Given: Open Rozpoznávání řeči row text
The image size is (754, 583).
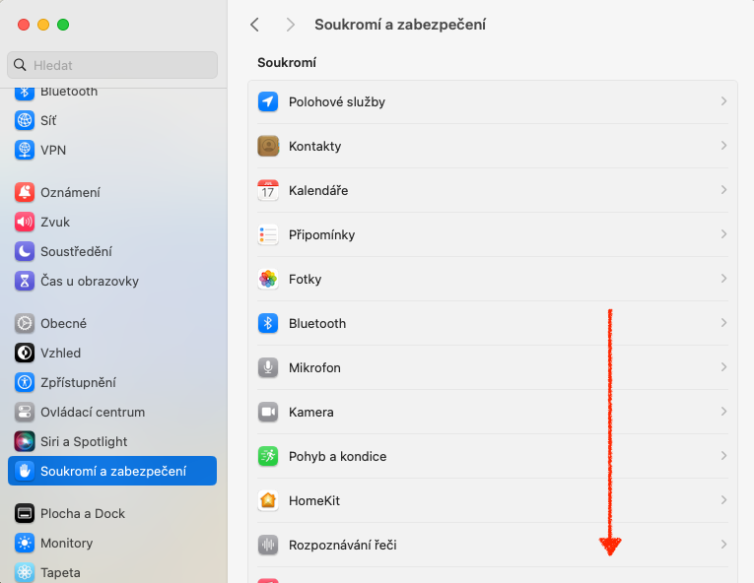Looking at the screenshot, I should pos(342,545).
